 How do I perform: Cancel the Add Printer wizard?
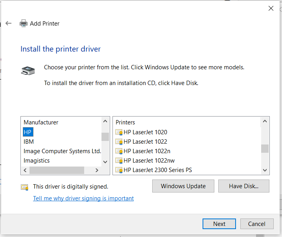[257, 224]
